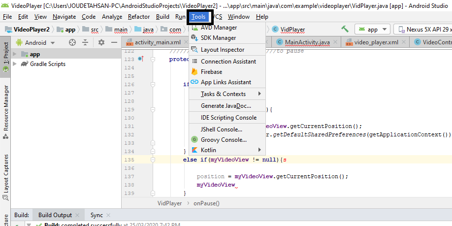
Task: Open the File menu
Action: [x=7, y=17]
